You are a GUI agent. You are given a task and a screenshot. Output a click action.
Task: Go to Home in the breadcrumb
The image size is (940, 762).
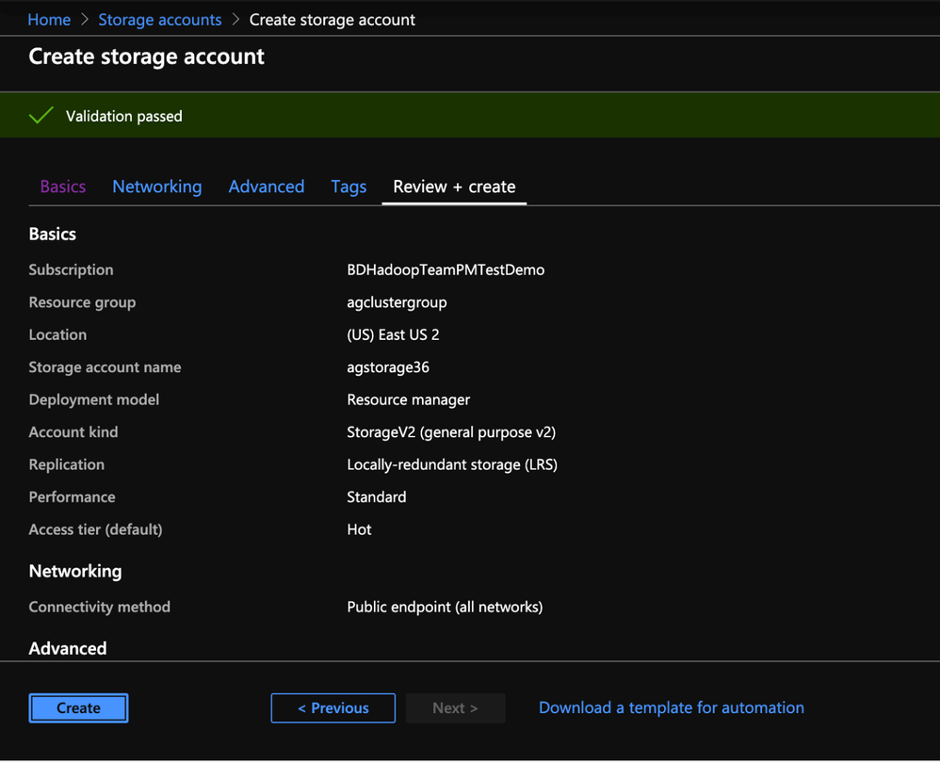pyautogui.click(x=49, y=20)
